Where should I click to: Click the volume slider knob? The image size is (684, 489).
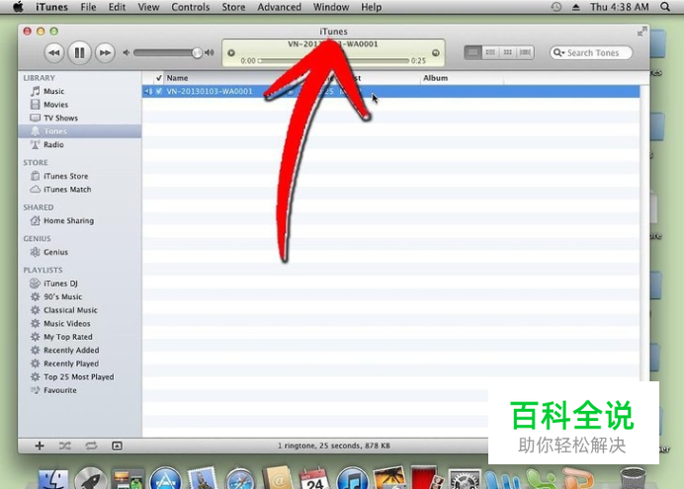[x=197, y=52]
